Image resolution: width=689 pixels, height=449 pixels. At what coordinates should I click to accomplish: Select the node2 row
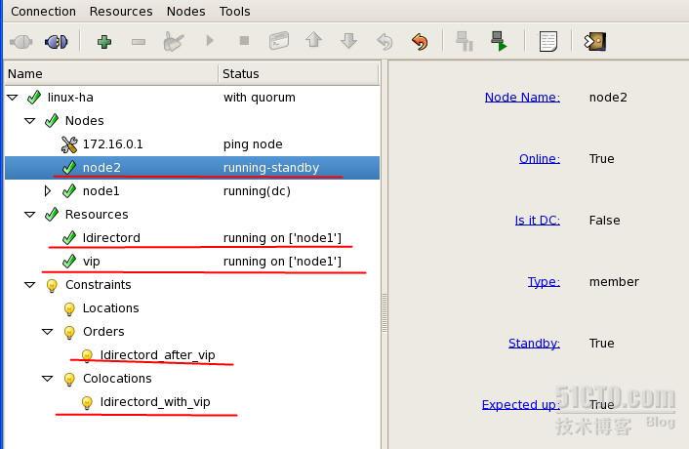point(192,167)
